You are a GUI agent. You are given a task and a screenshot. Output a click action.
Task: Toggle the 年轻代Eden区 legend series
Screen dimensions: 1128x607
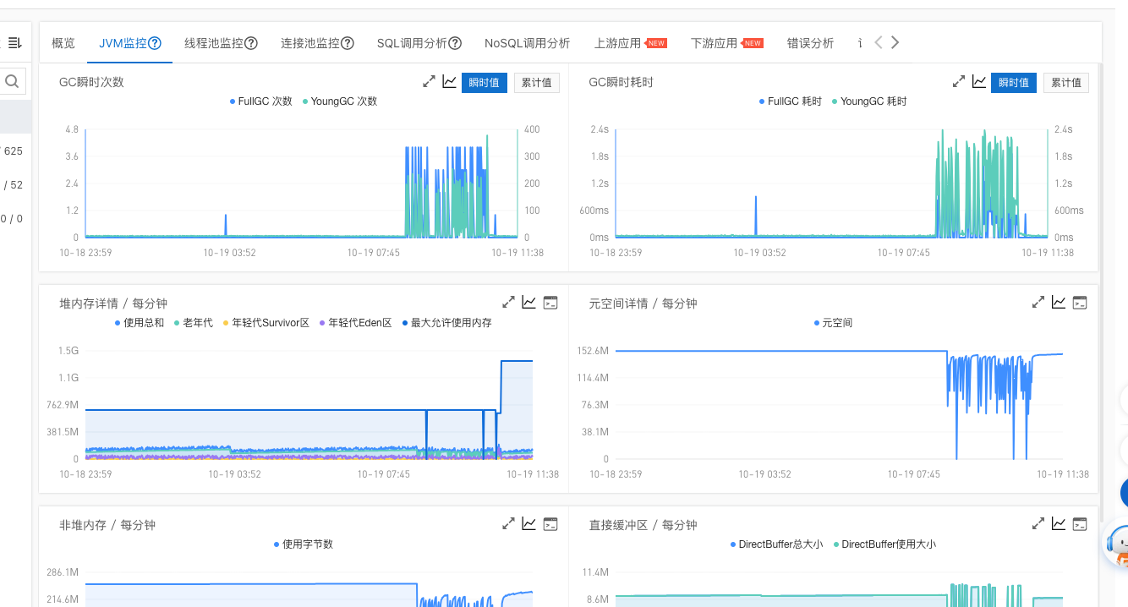[356, 323]
